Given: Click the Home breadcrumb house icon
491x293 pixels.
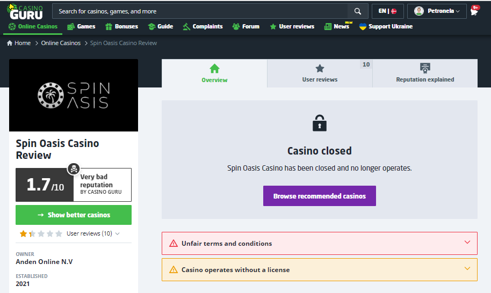Looking at the screenshot, I should pyautogui.click(x=10, y=43).
